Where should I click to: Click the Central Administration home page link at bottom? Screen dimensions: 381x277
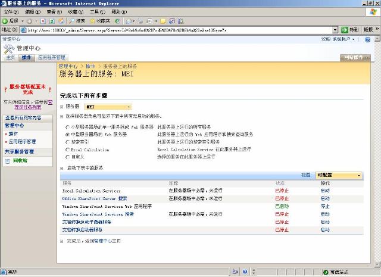click(107, 241)
